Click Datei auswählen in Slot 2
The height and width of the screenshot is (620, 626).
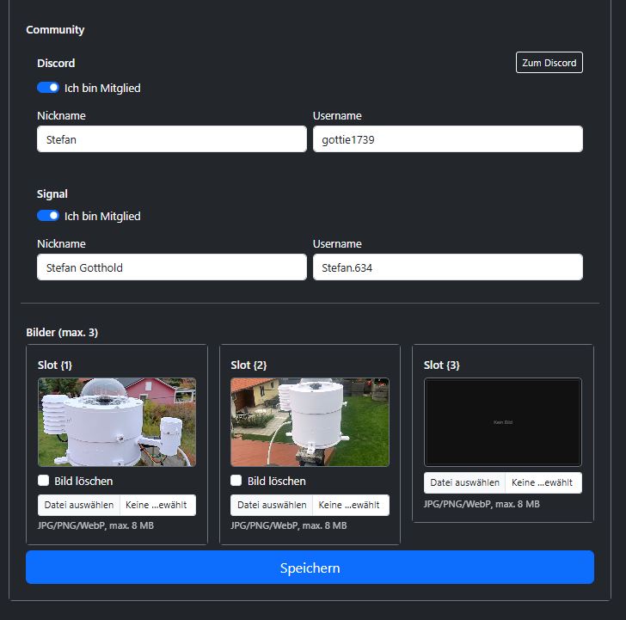272,506
